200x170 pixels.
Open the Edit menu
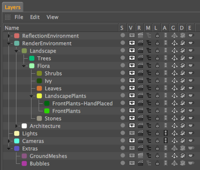click(x=35, y=17)
